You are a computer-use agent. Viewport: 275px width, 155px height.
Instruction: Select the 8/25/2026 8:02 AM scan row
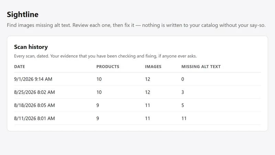tap(137, 92)
